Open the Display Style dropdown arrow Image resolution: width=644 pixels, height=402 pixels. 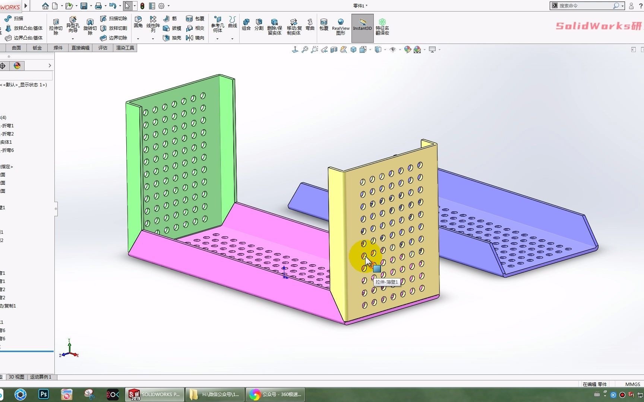370,50
